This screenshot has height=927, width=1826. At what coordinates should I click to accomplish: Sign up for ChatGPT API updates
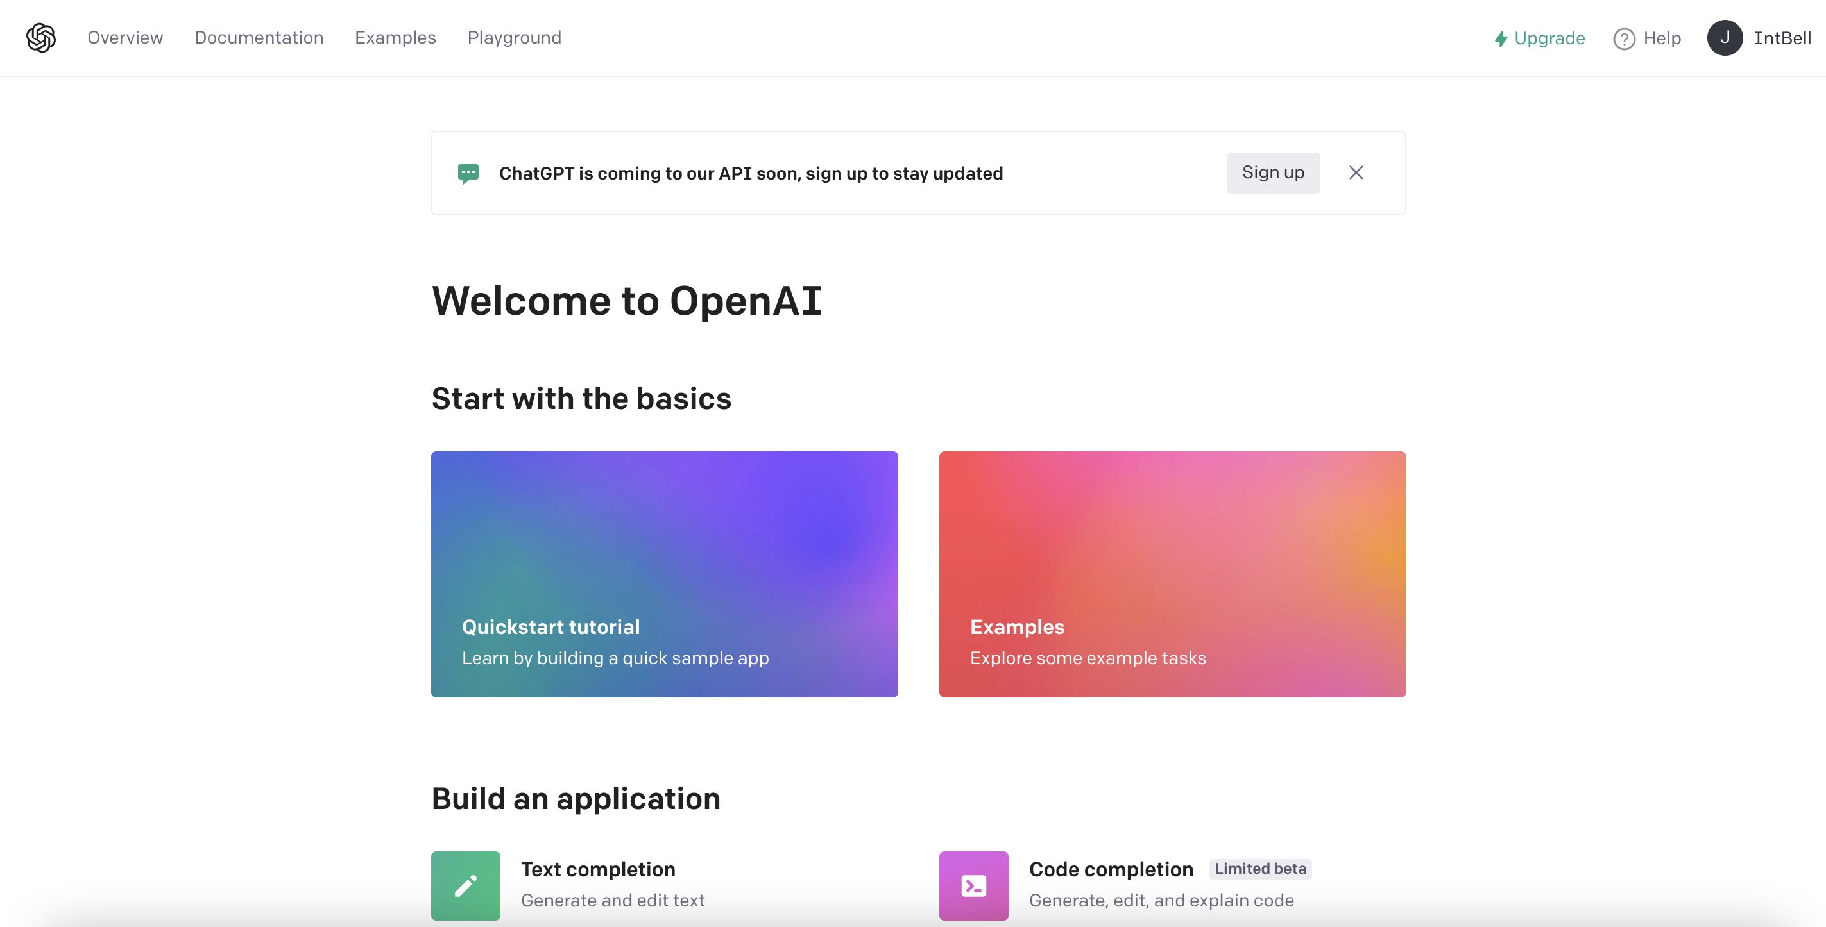point(1273,173)
